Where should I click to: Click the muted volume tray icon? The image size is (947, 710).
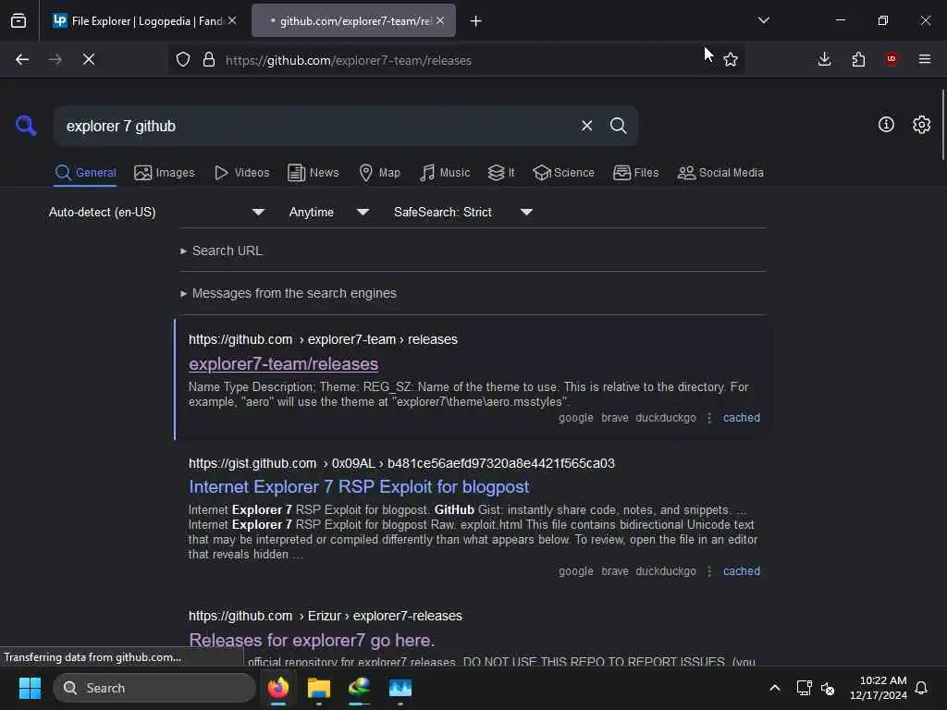[828, 688]
